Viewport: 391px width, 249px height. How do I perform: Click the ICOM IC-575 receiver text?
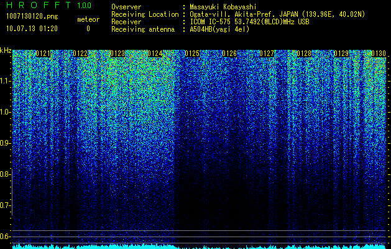249,22
